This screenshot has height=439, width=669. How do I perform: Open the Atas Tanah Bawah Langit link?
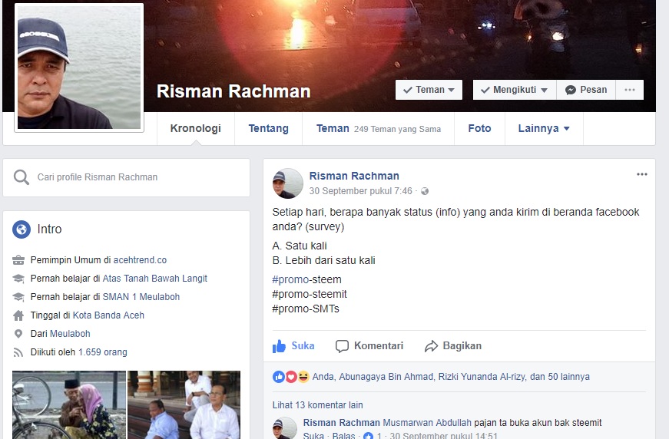coord(155,279)
